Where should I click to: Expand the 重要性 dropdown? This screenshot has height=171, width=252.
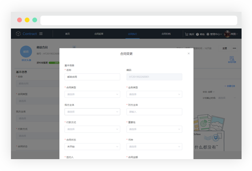click(154, 129)
